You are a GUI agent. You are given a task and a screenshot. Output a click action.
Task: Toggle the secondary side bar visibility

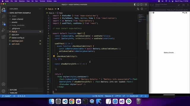click(x=141, y=4)
